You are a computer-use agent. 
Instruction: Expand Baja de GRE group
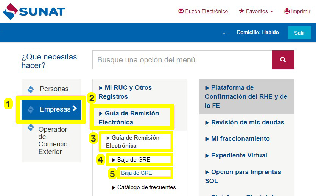point(131,160)
